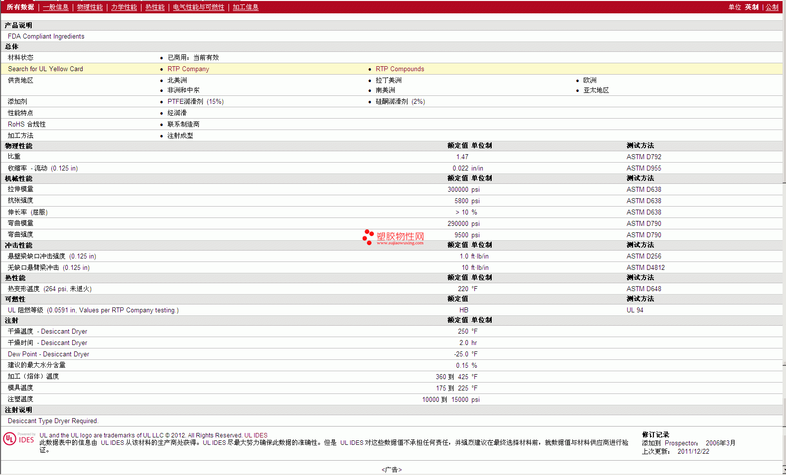Click the www.sujiaowuxing.com watermark URL
Image resolution: width=786 pixels, height=475 pixels.
click(400, 243)
